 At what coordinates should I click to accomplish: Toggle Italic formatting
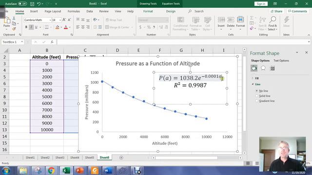tap(31, 27)
